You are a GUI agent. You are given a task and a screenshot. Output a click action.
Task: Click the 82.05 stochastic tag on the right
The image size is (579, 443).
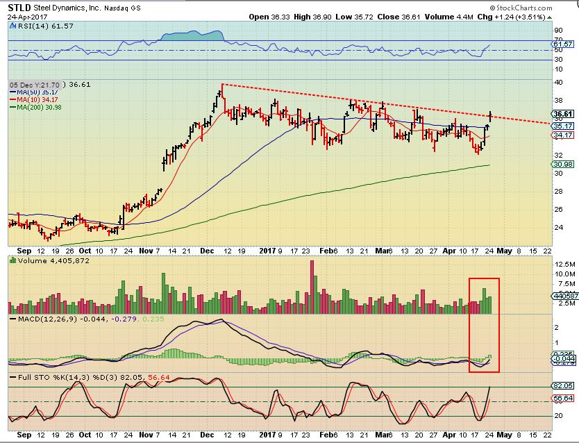(563, 386)
